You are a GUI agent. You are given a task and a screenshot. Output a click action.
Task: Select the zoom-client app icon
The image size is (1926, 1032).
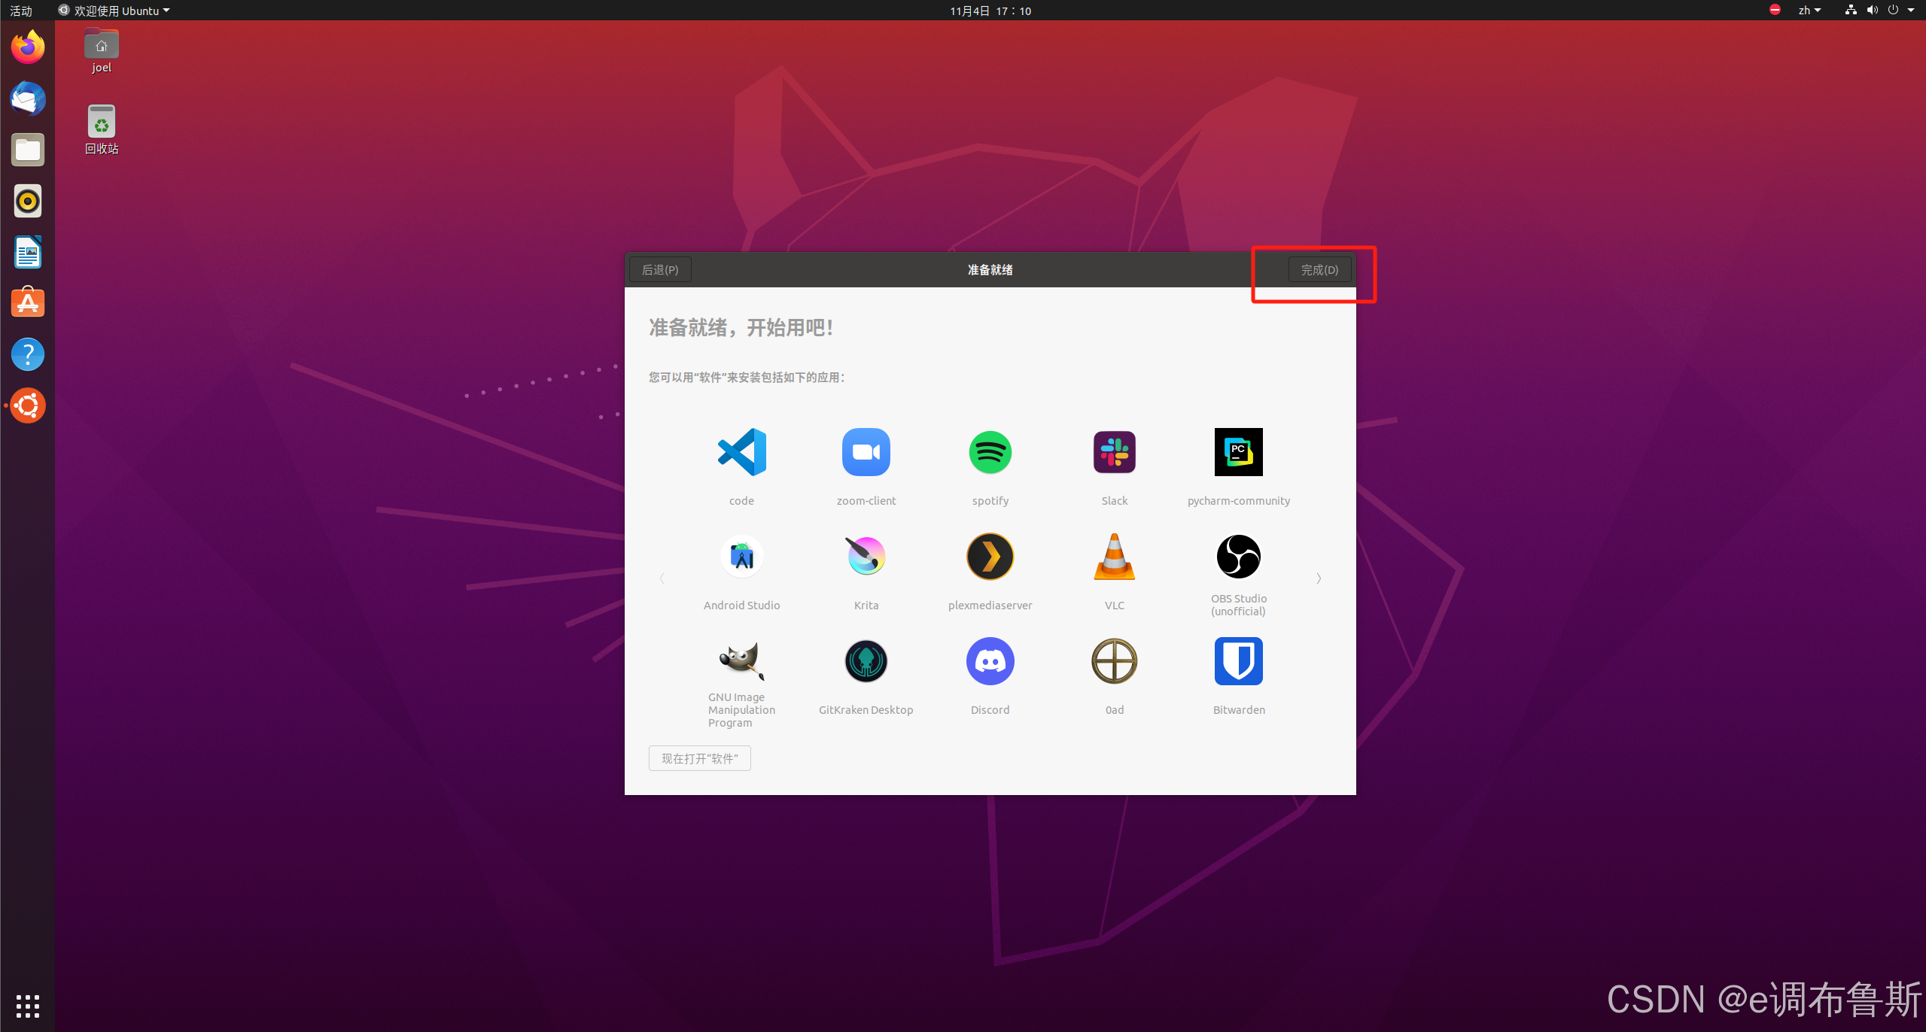[866, 452]
